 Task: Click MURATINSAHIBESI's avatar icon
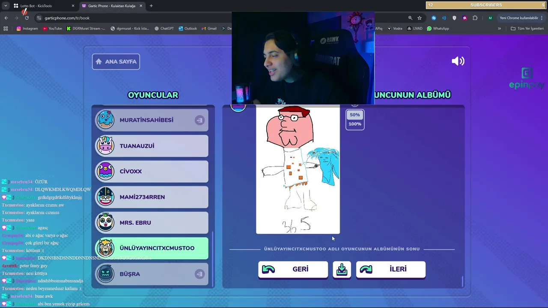pos(105,120)
